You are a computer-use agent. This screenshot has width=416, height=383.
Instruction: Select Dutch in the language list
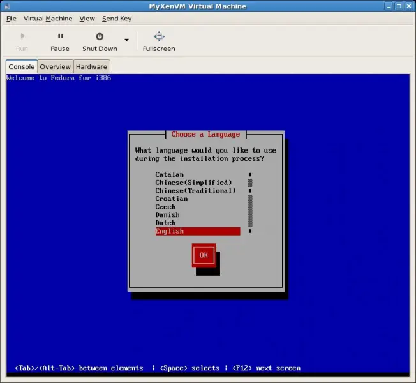165,223
